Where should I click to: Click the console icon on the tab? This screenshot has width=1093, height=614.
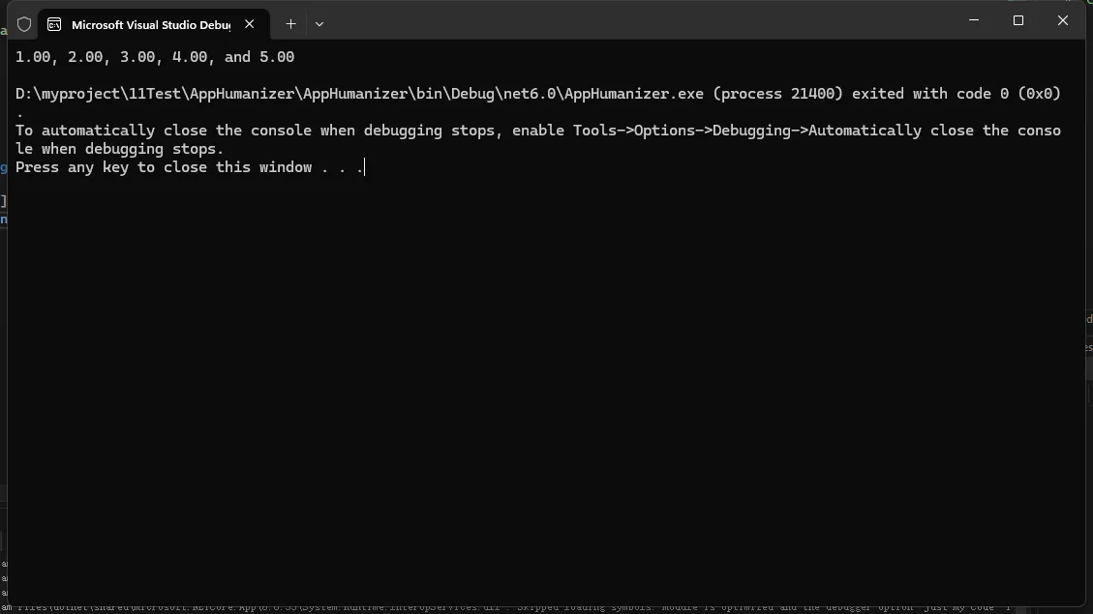point(54,24)
